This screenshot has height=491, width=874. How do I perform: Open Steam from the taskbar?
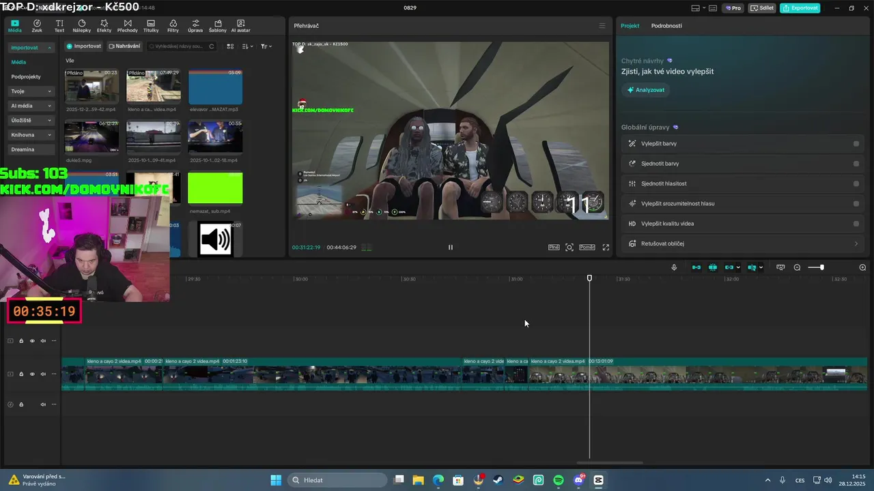(498, 480)
